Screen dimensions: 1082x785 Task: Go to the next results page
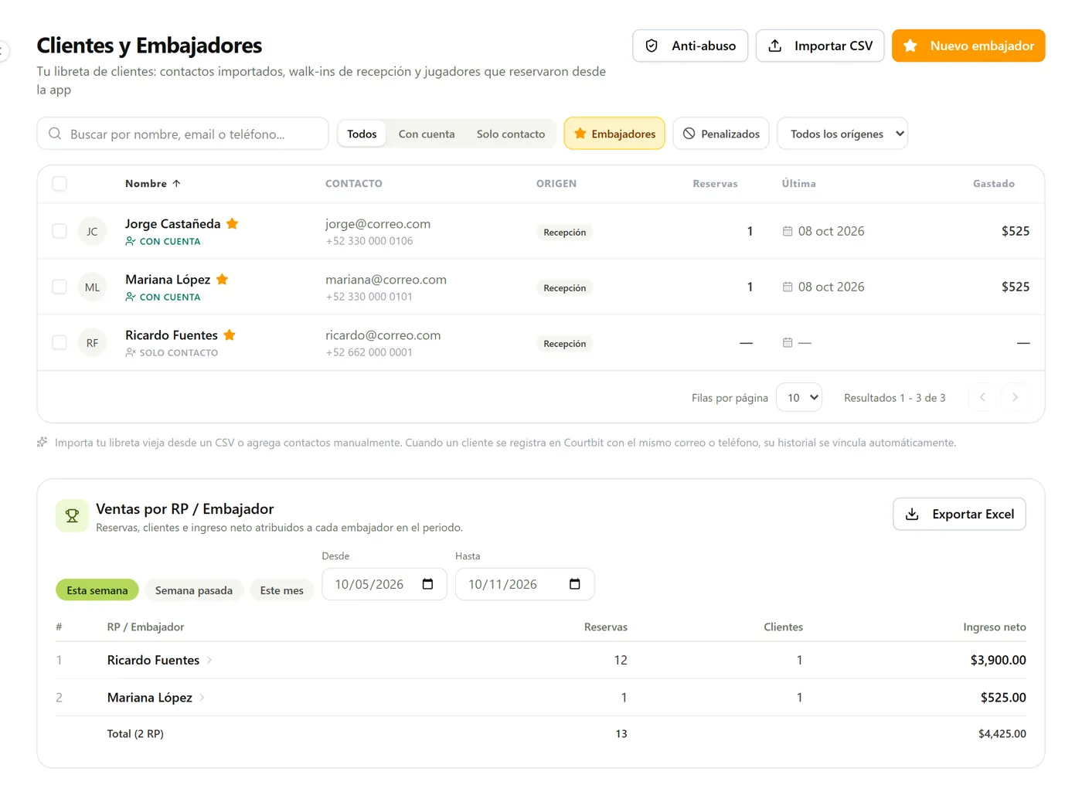(x=1015, y=397)
